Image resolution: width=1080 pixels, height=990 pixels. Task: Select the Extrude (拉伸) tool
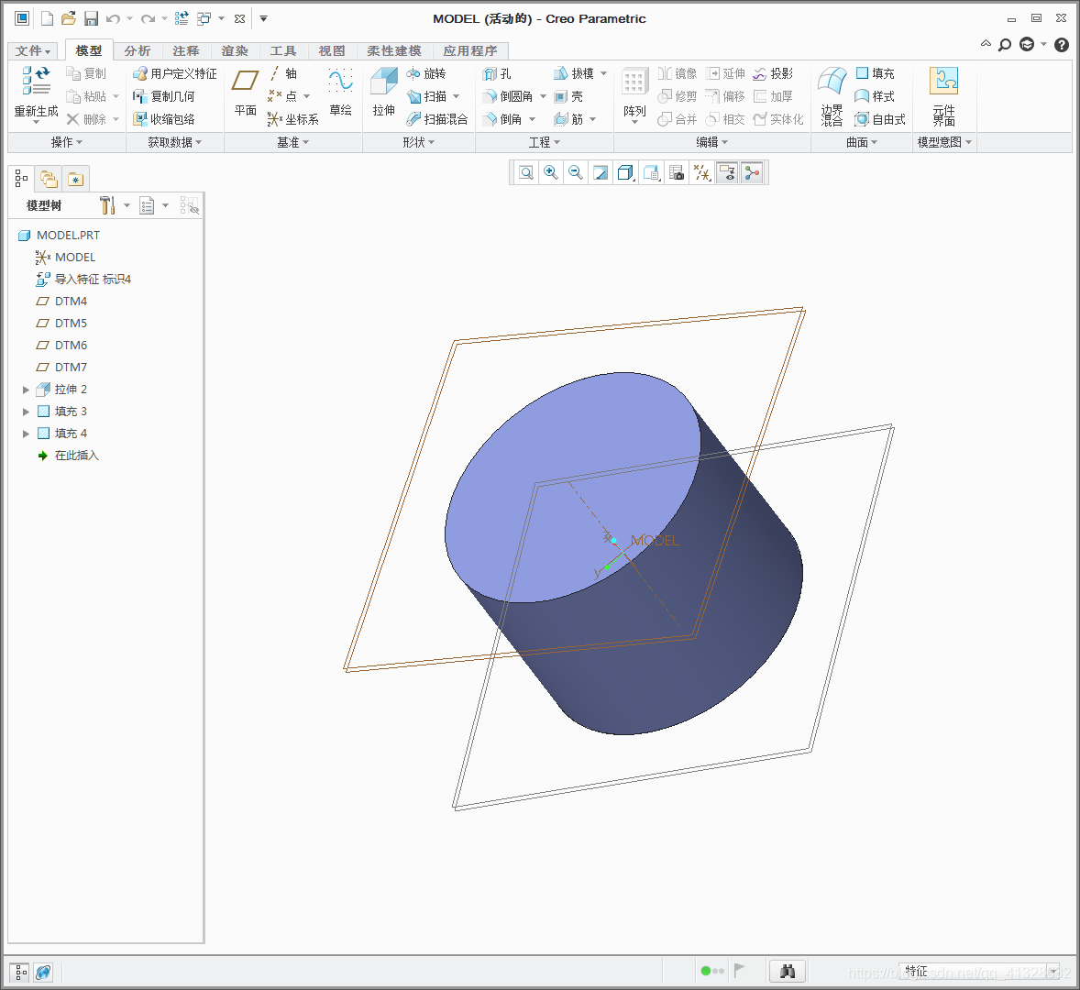(383, 92)
